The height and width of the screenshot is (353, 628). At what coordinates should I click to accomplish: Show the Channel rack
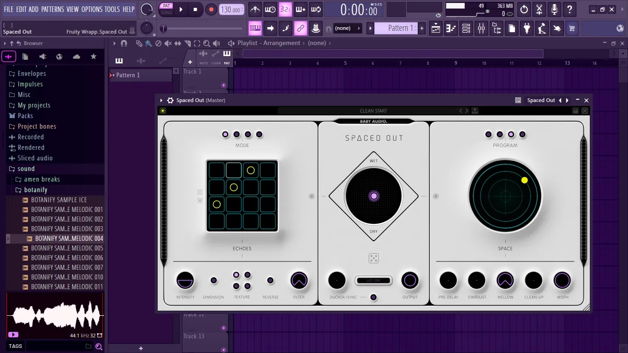point(466,28)
